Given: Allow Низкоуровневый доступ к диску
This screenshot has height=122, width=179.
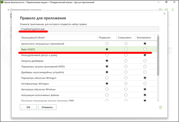Looking at the screenshot, I should coord(107,55).
